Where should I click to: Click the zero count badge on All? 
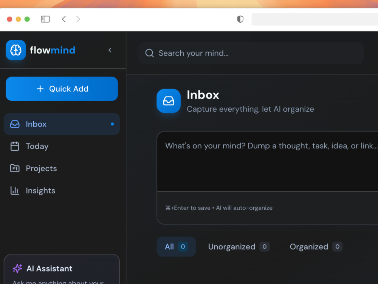pos(183,247)
